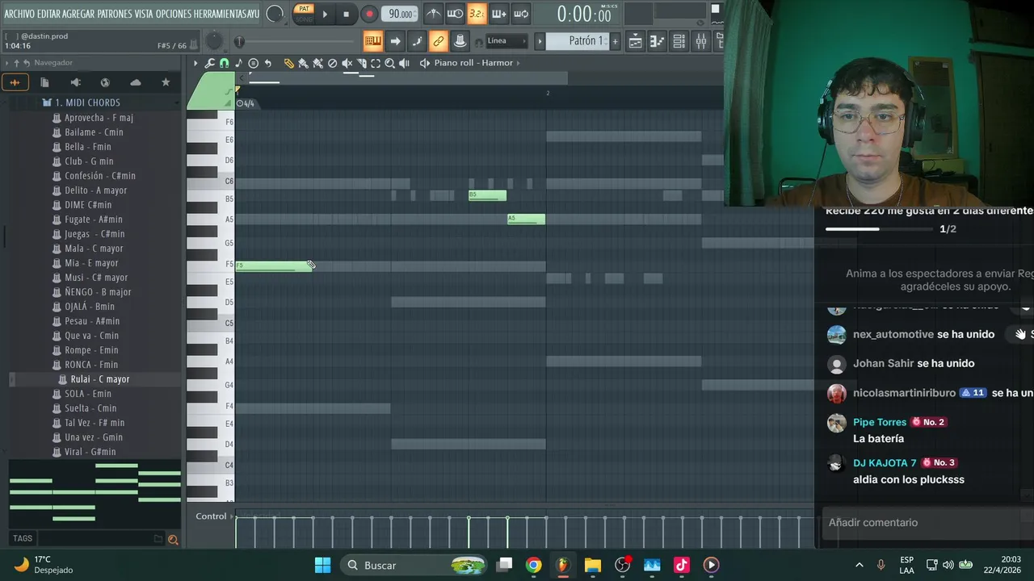Image resolution: width=1034 pixels, height=581 pixels.
Task: Open FL Studio from Windows taskbar
Action: (563, 565)
